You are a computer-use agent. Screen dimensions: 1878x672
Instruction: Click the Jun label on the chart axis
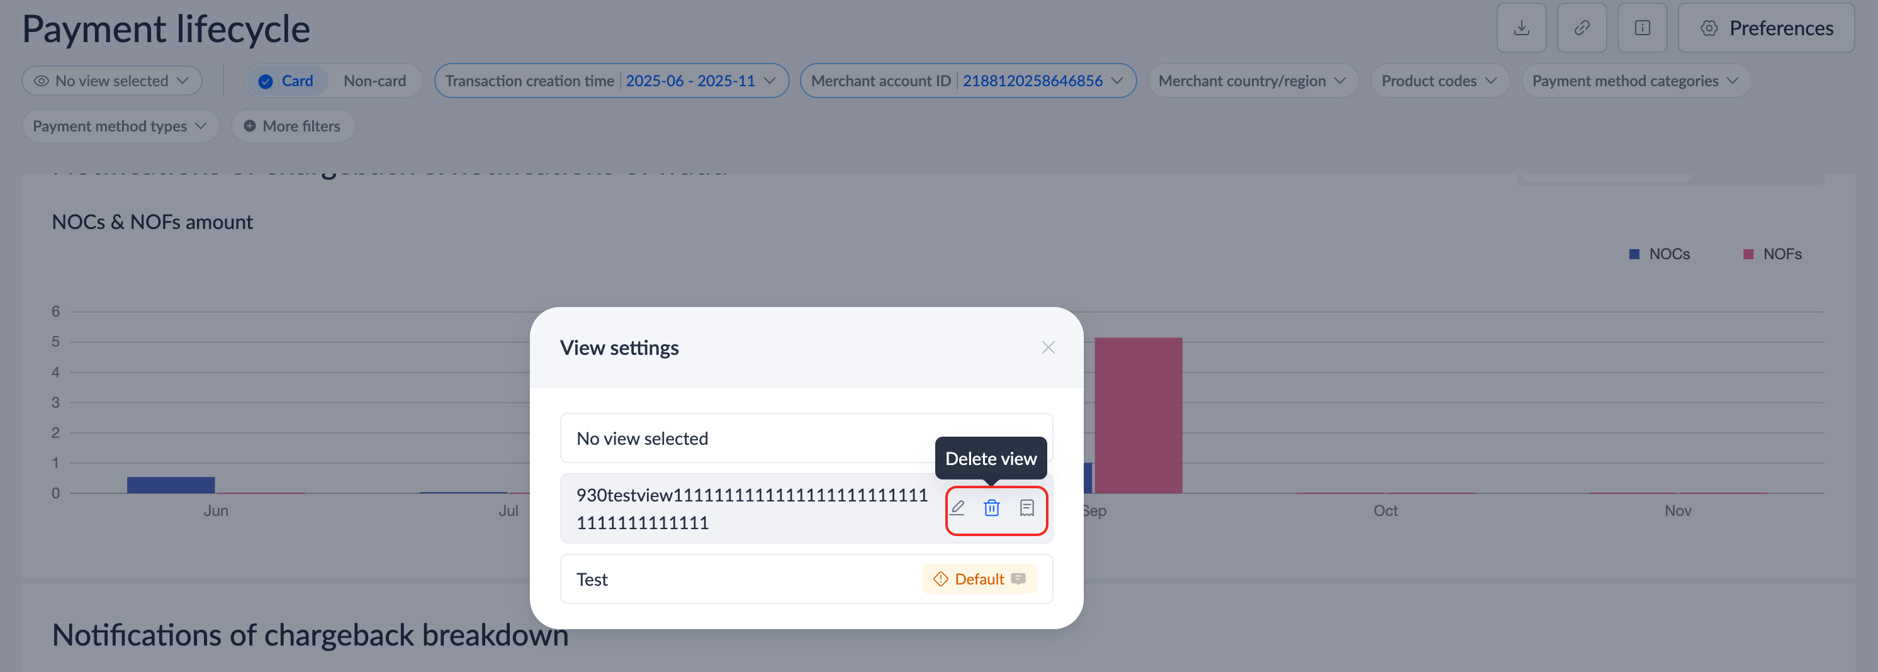coord(216,511)
